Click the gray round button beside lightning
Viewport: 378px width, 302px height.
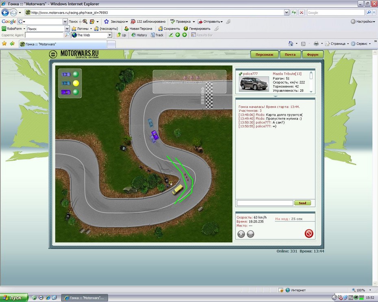point(250,234)
